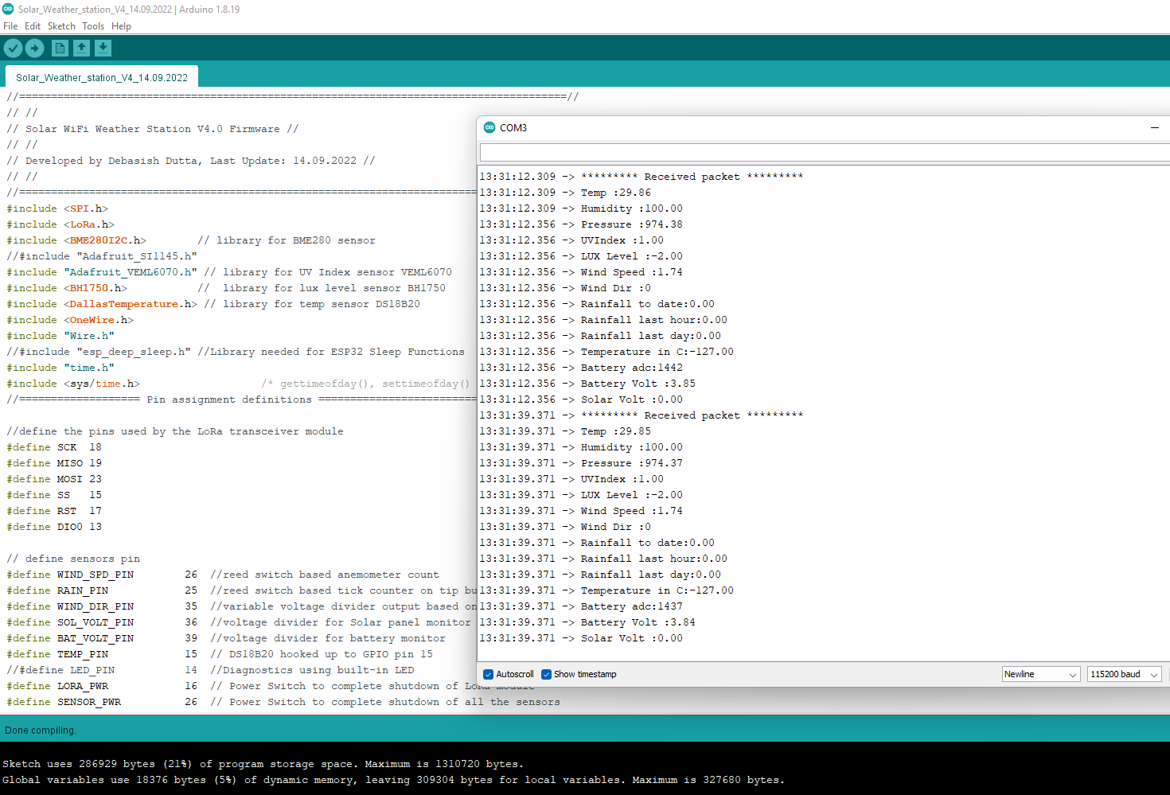Click the Arduino logo in the title bar
Image resolution: width=1170 pixels, height=795 pixels.
tap(8, 9)
